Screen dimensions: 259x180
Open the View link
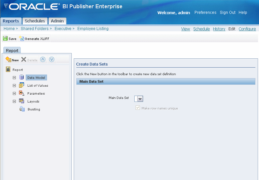[186, 29]
